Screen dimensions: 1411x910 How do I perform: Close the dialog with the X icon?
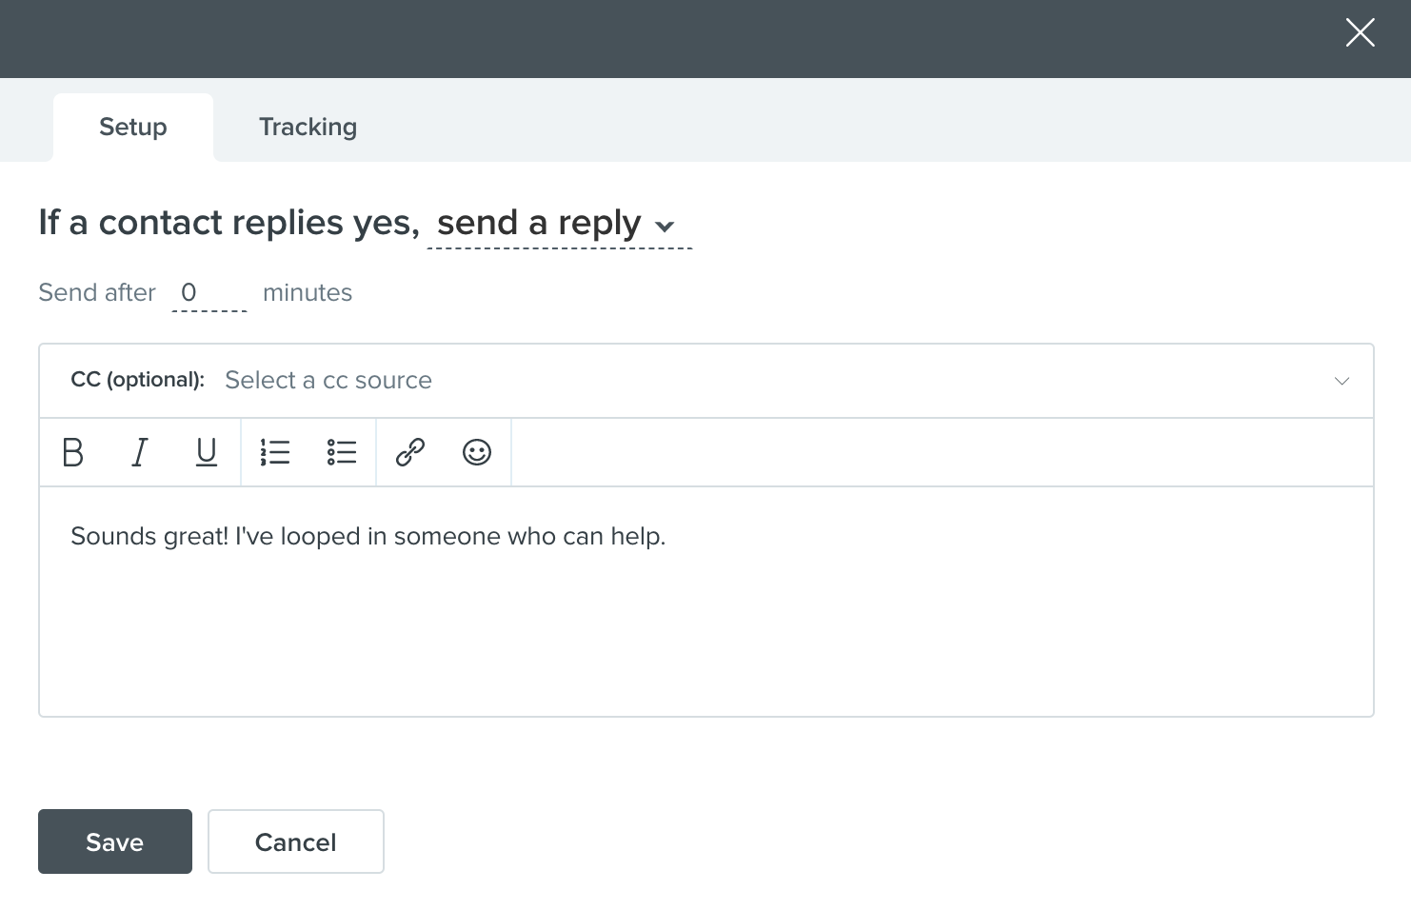[1361, 32]
